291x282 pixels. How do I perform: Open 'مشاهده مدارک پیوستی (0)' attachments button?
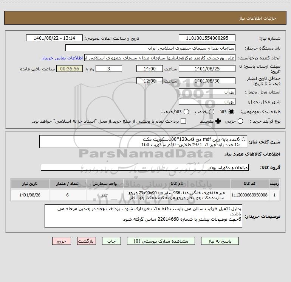coord(161,241)
